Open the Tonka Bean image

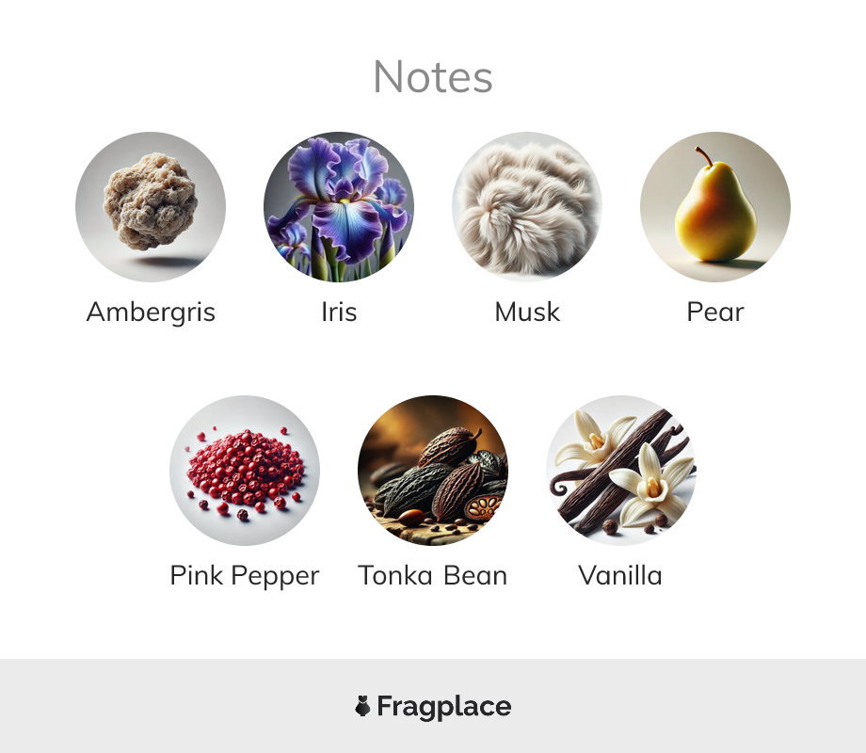(x=433, y=470)
